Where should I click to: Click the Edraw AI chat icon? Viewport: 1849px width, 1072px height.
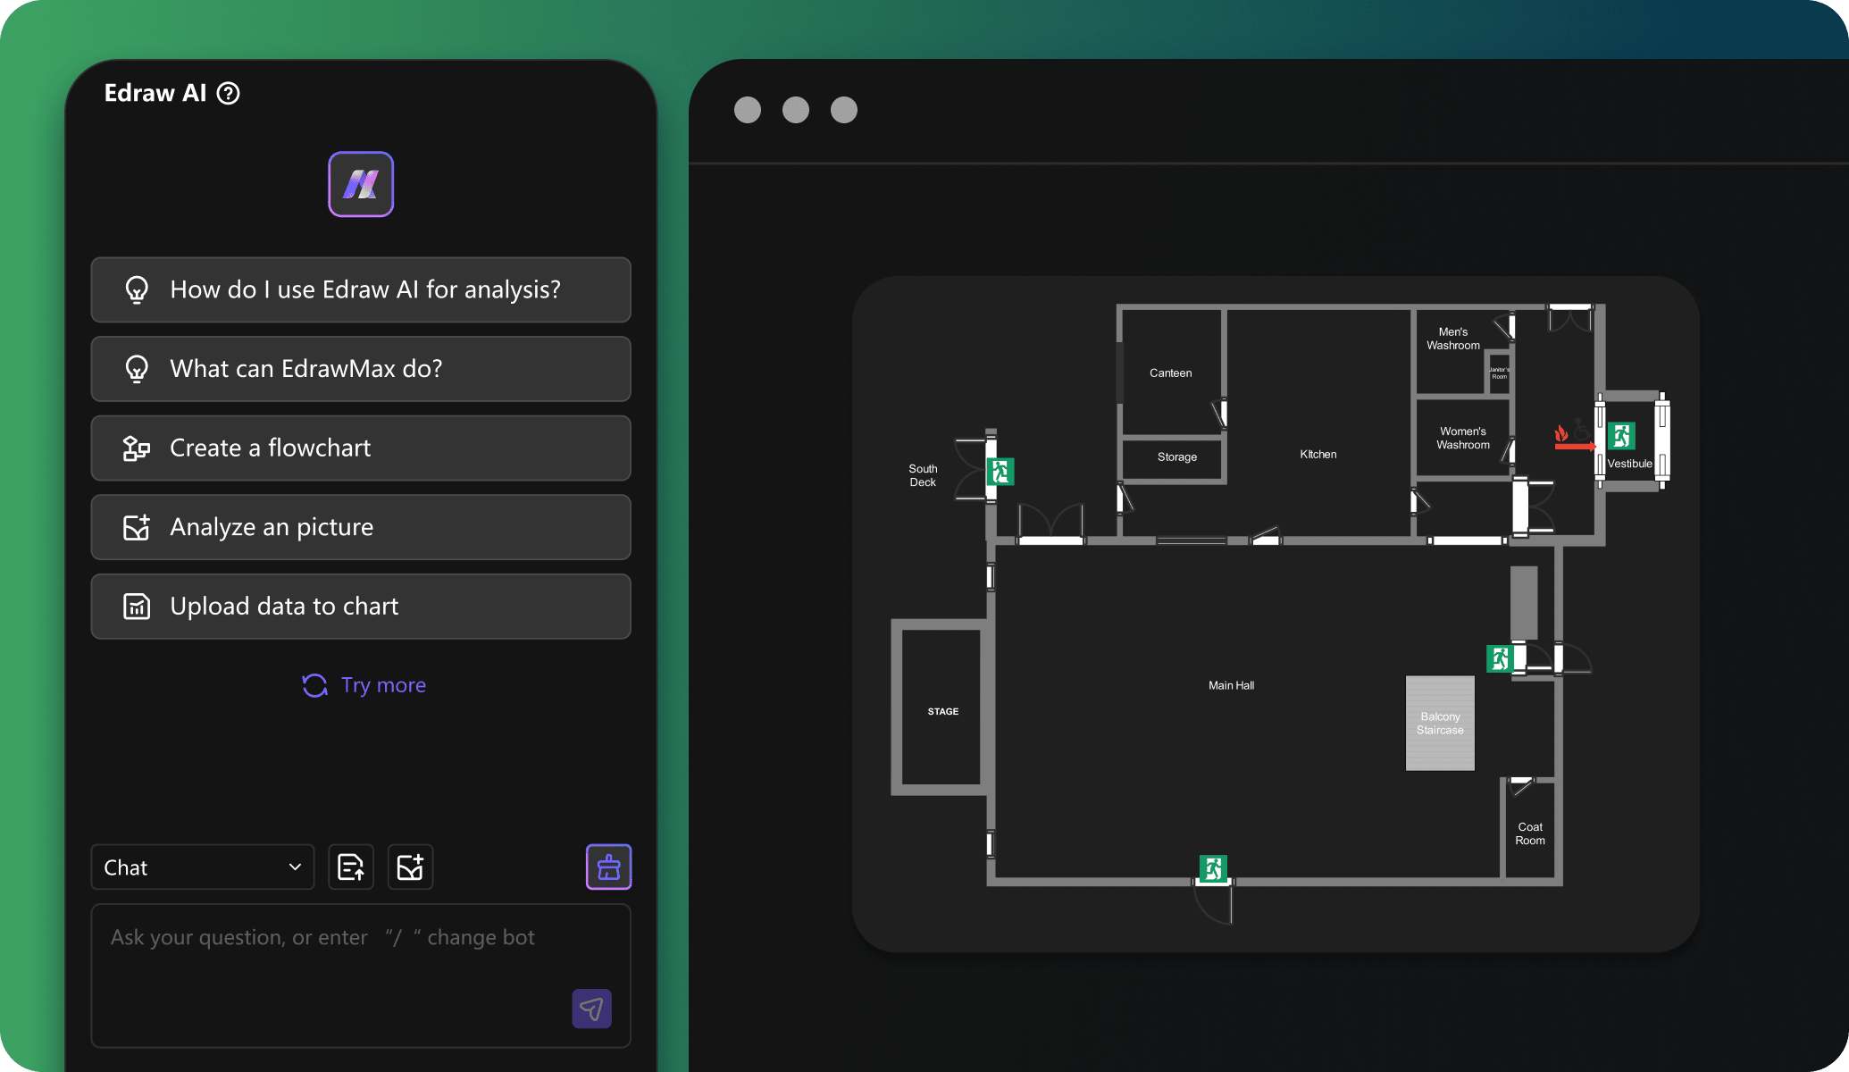363,184
